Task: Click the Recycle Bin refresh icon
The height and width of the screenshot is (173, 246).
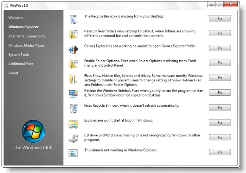Action: [x=74, y=109]
